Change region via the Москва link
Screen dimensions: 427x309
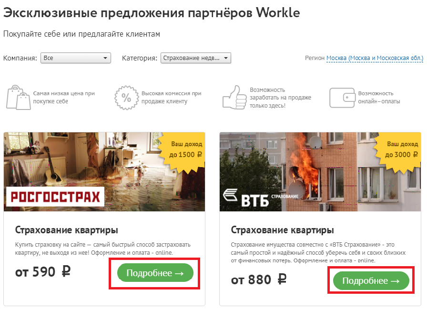[x=375, y=58]
